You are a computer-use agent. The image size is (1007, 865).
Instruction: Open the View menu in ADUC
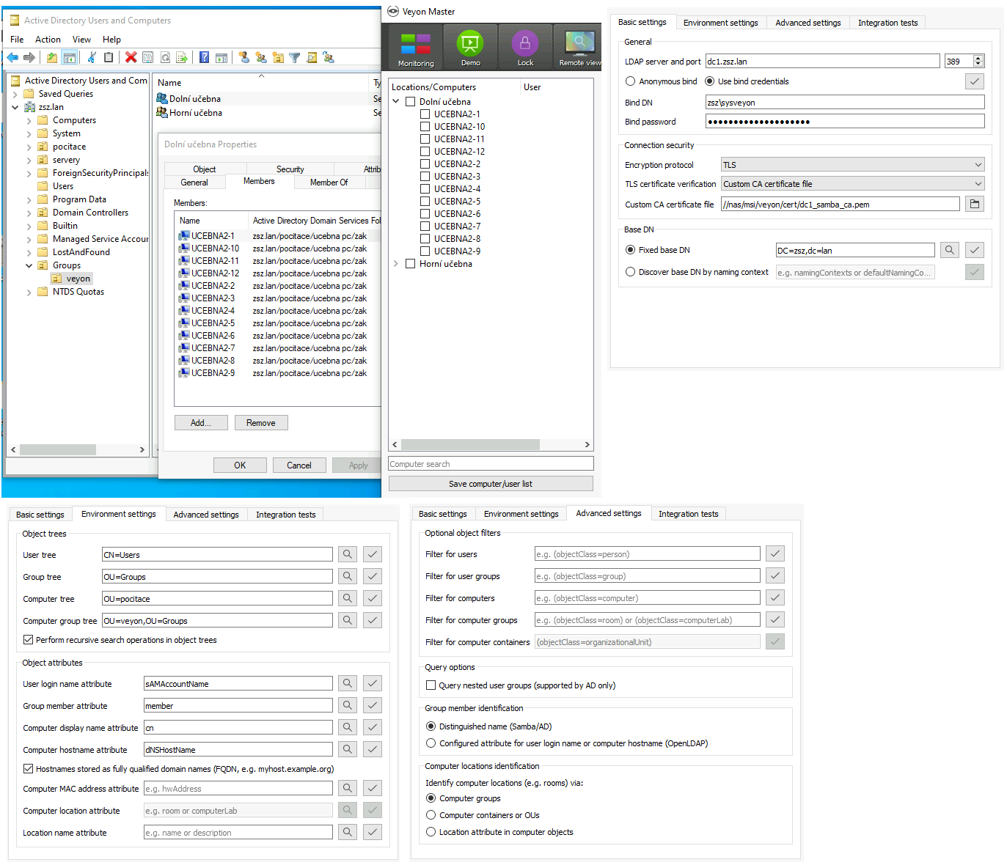[x=81, y=40]
